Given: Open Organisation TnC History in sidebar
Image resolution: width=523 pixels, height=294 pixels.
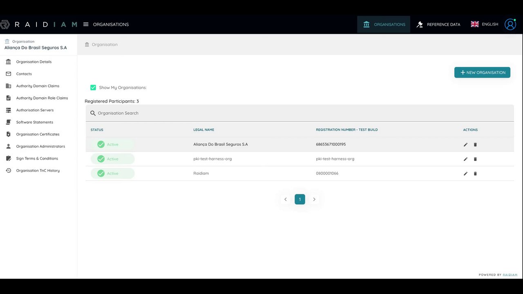Looking at the screenshot, I should point(38,170).
